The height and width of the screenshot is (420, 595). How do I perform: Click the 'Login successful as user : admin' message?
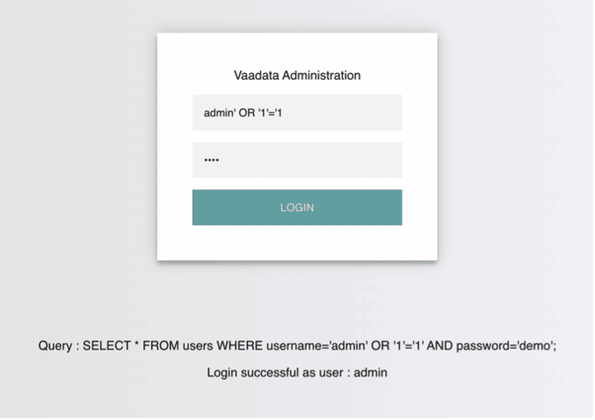tap(297, 372)
